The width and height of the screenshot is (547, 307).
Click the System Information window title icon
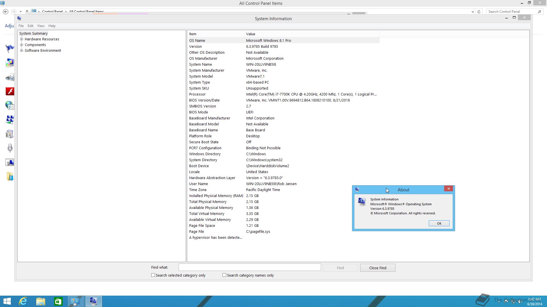[19, 18]
